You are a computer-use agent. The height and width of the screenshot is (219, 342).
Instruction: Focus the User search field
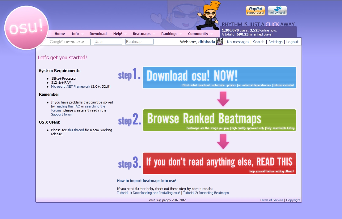point(108,42)
